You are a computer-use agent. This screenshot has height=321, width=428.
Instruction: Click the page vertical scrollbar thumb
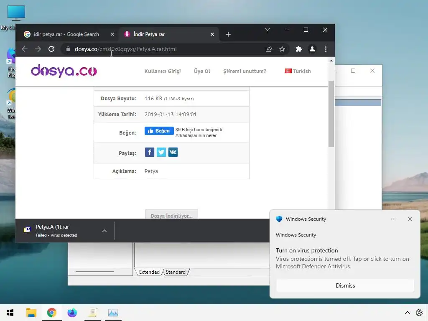click(331, 114)
